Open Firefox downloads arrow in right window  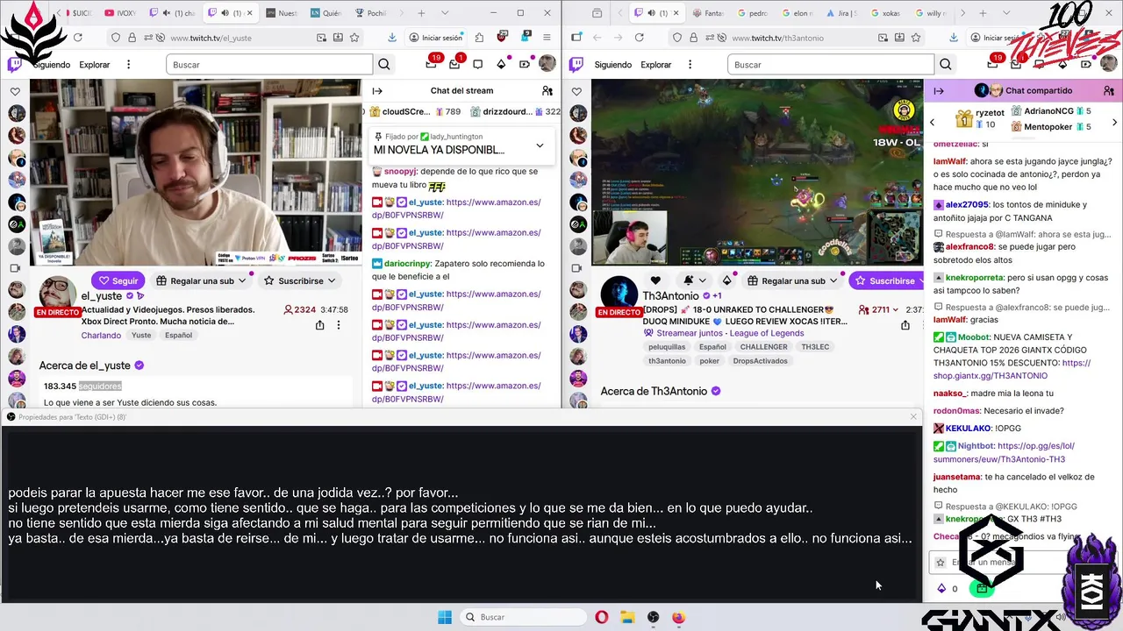tap(953, 38)
